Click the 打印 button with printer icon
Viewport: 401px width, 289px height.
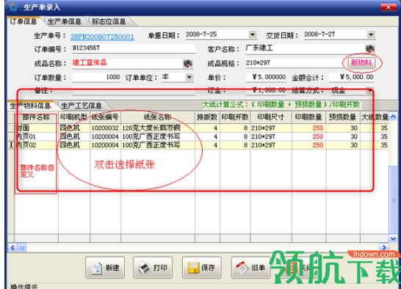[x=153, y=268]
